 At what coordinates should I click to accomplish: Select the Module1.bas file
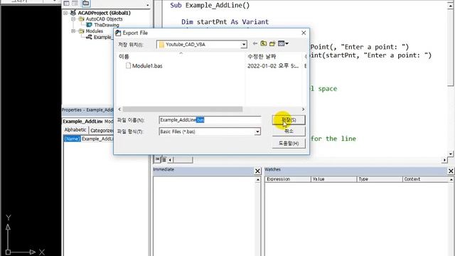click(144, 66)
